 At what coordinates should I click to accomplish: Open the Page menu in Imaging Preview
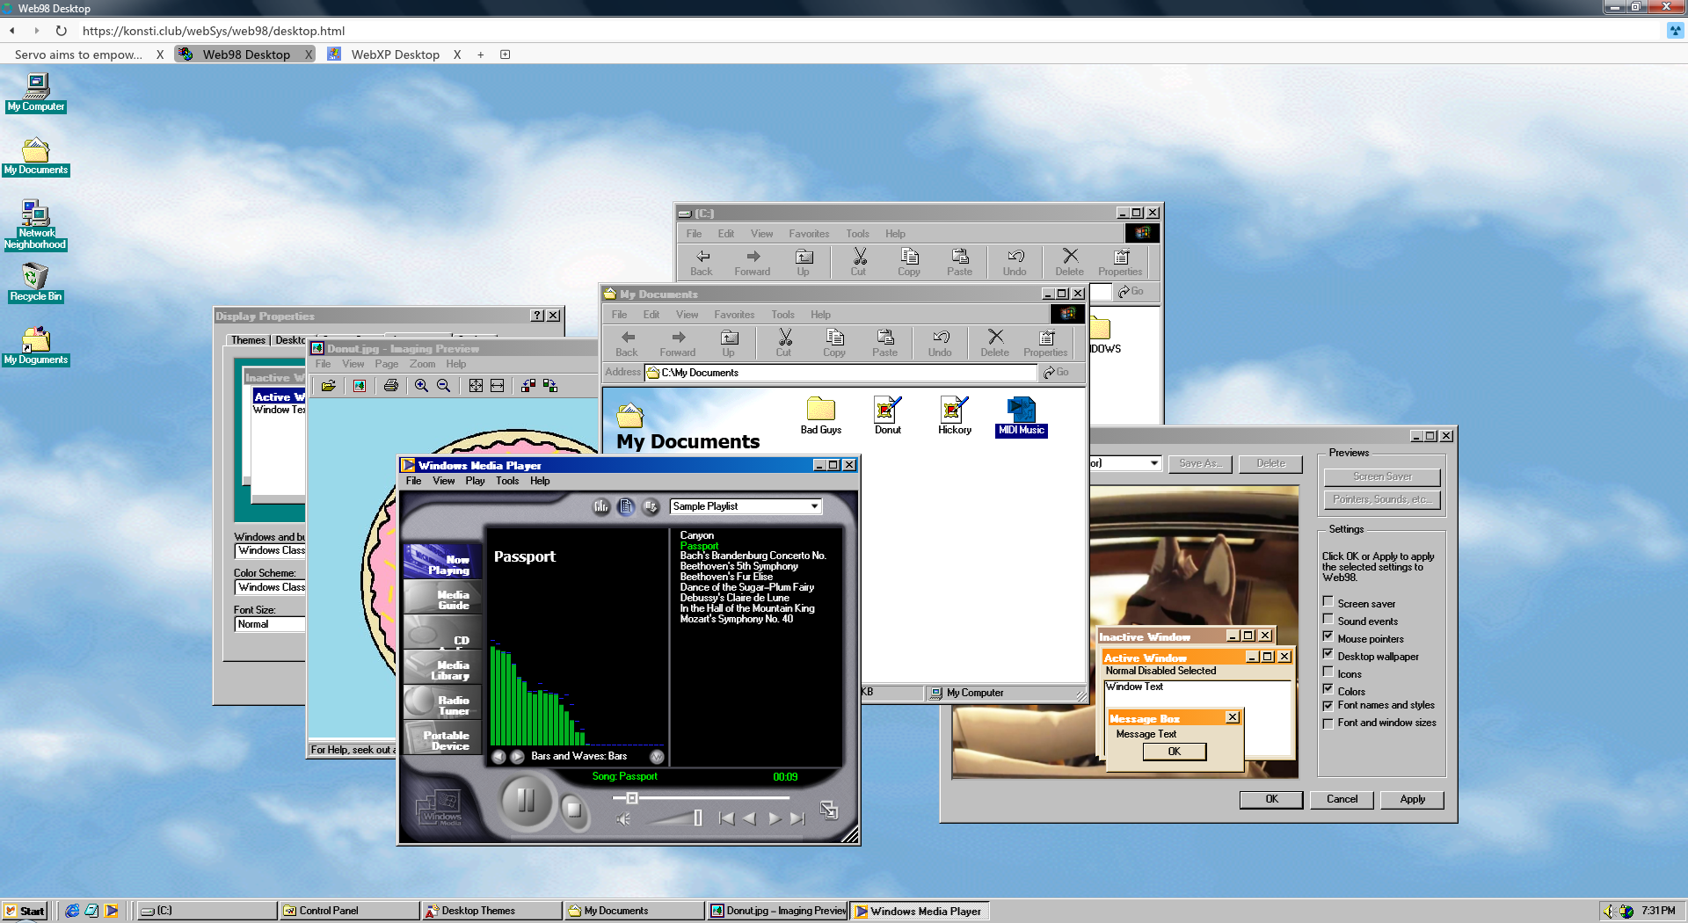(x=387, y=364)
